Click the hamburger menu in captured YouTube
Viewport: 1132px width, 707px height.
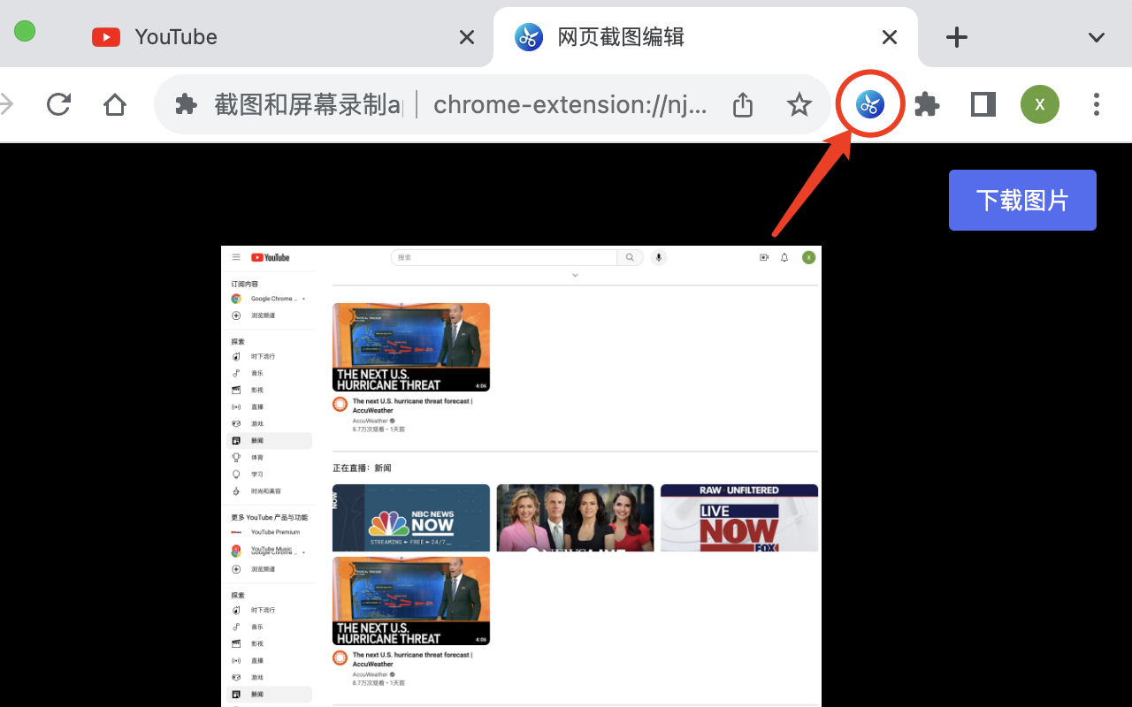click(x=236, y=257)
